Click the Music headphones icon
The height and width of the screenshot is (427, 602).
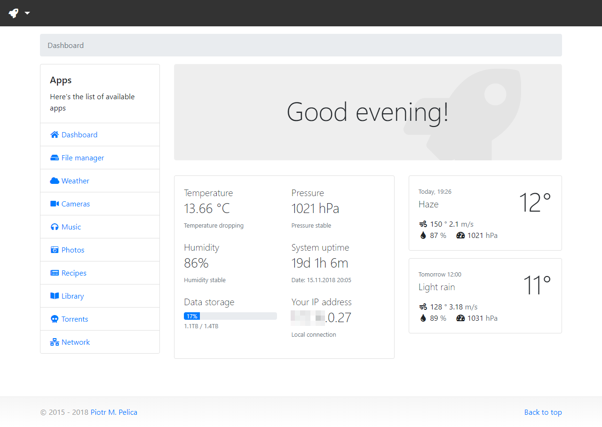(x=55, y=227)
